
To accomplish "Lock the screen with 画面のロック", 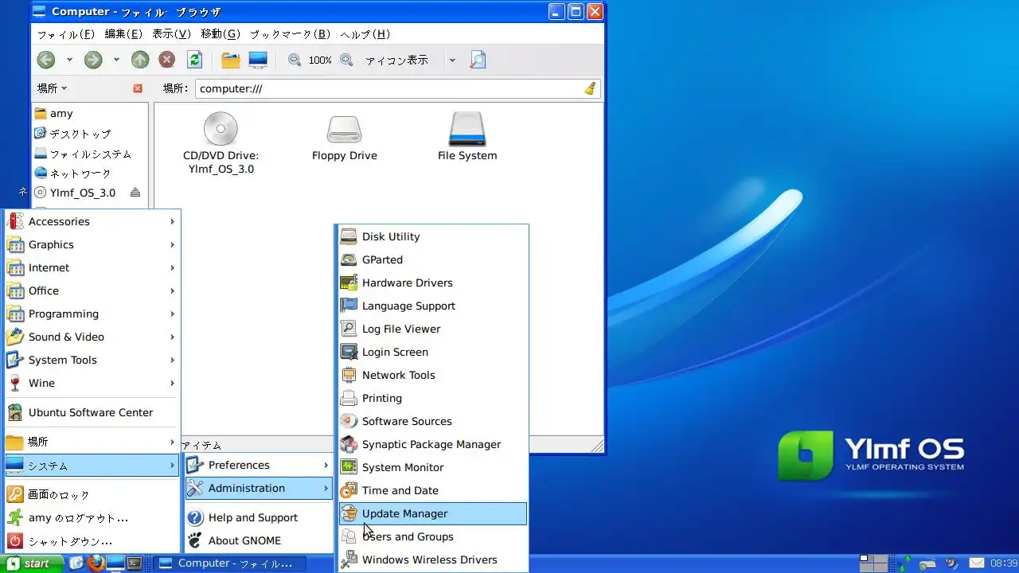I will click(x=92, y=494).
